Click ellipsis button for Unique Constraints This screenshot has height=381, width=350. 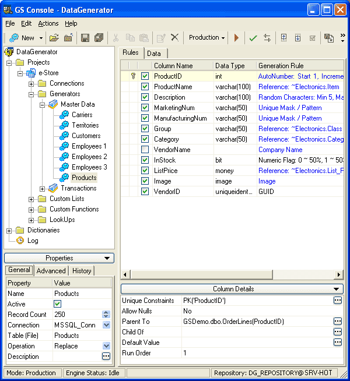[338, 301]
